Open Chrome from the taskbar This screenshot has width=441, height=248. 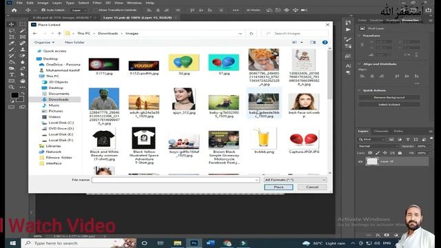pyautogui.click(x=227, y=243)
